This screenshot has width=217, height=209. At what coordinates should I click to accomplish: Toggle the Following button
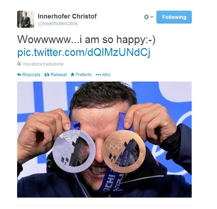[174, 17]
